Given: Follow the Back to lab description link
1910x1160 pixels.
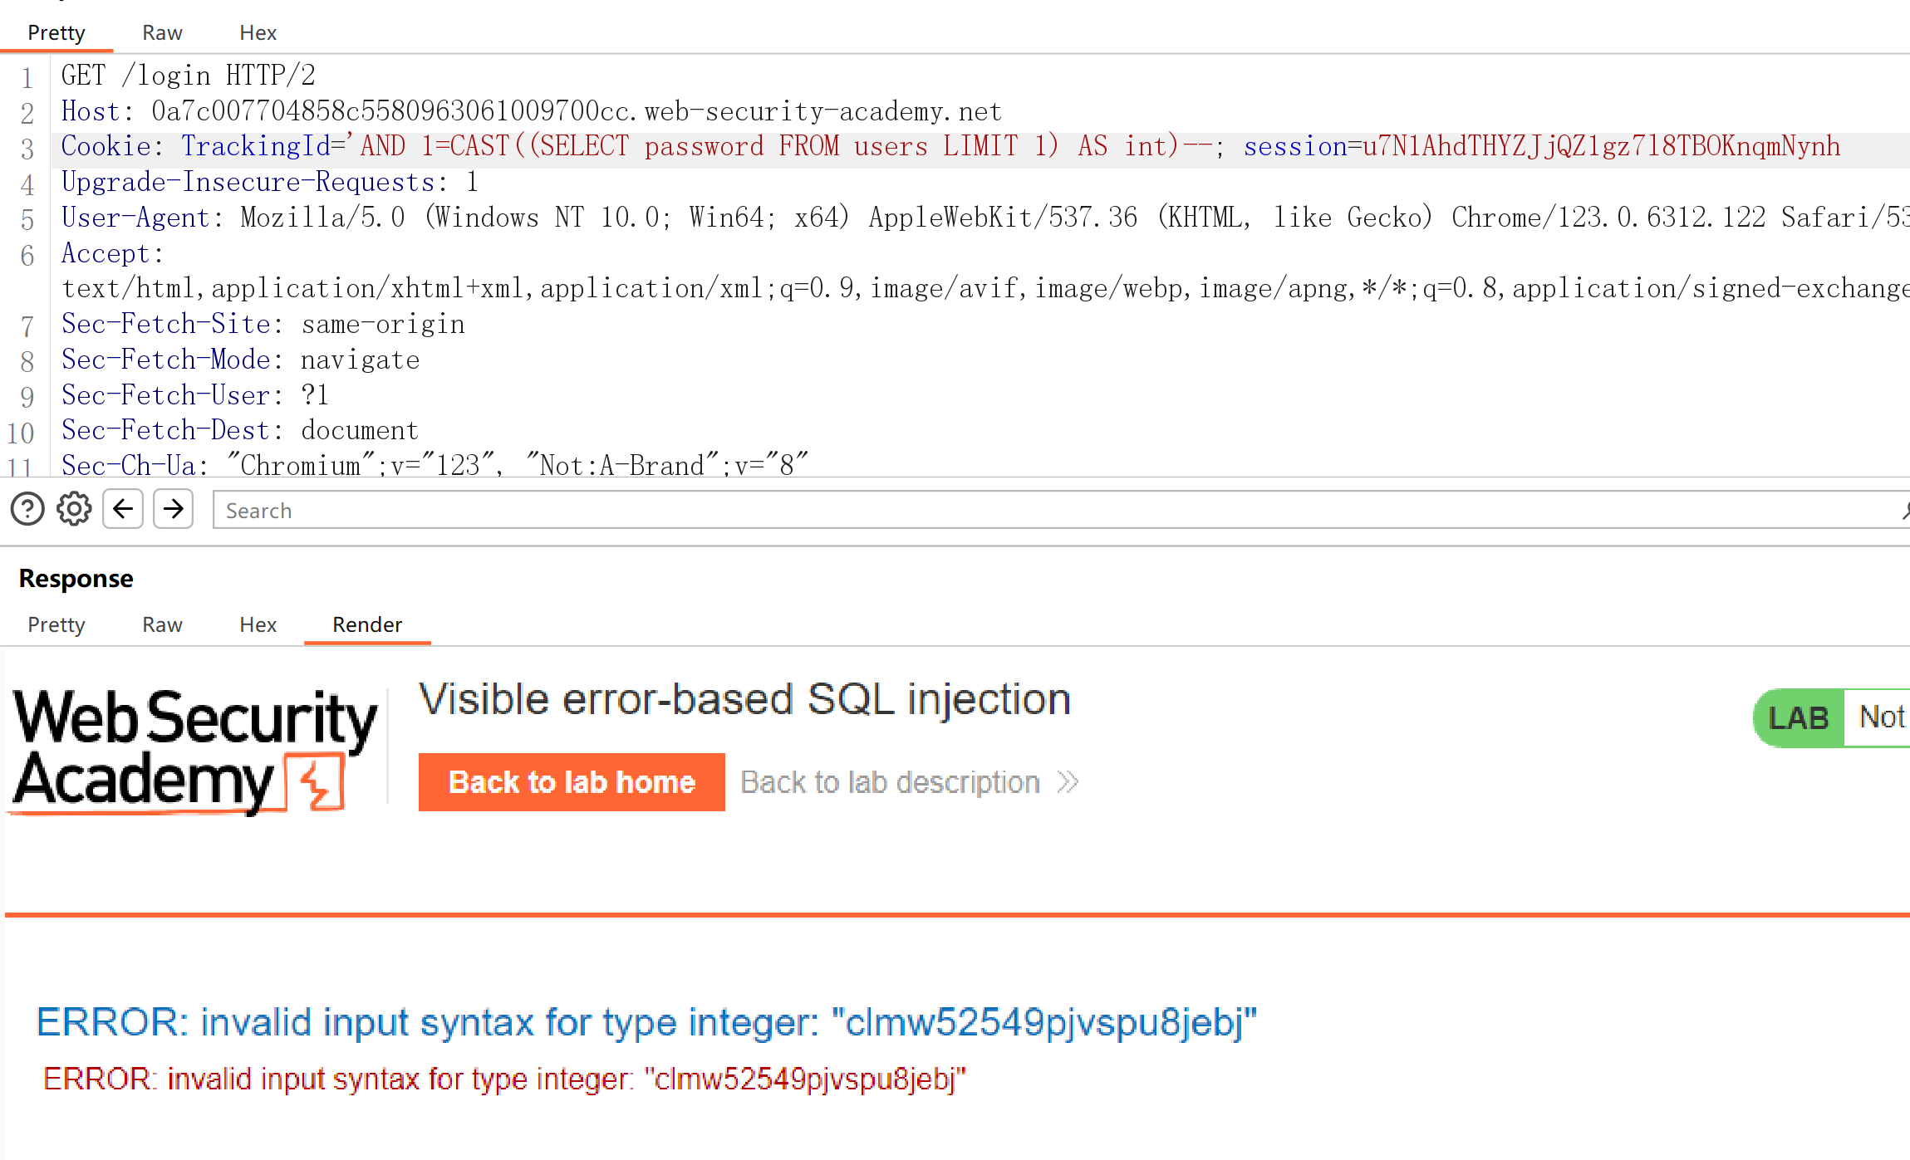Looking at the screenshot, I should coord(890,782).
